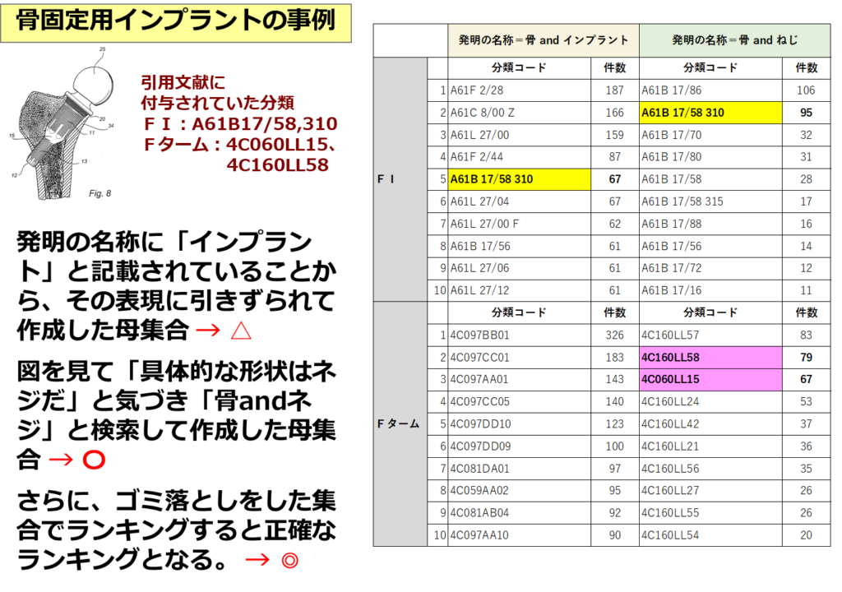Select the Fig. 8 hip implant drawing
The height and width of the screenshot is (592, 842).
tap(62, 123)
